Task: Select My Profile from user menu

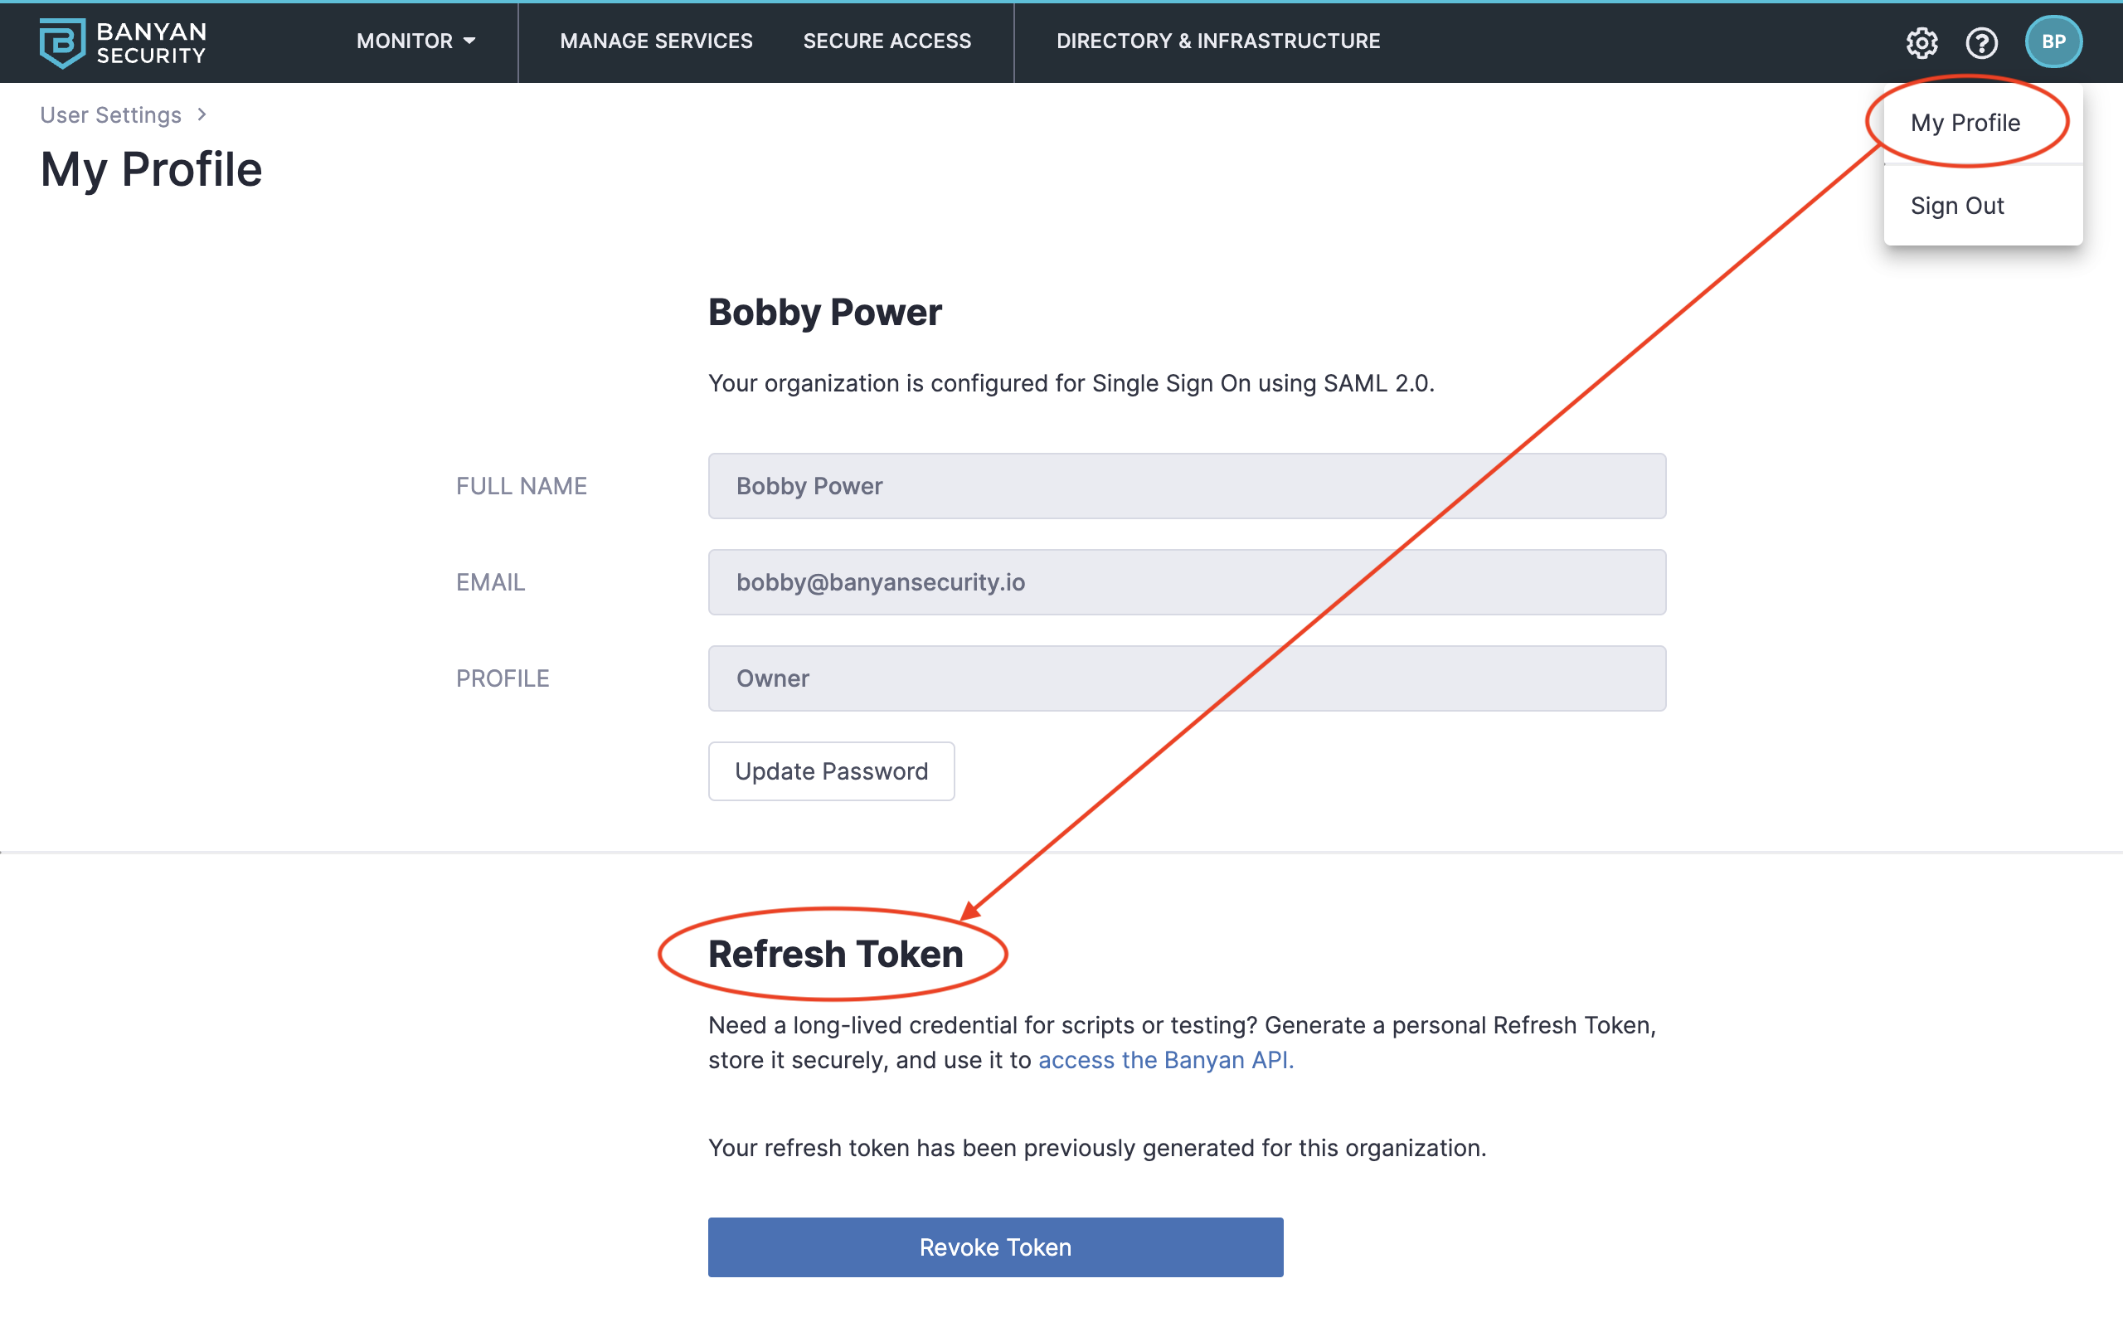Action: pos(1965,123)
